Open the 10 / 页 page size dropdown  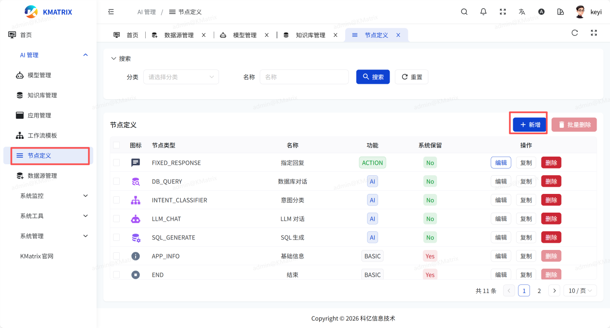point(580,291)
